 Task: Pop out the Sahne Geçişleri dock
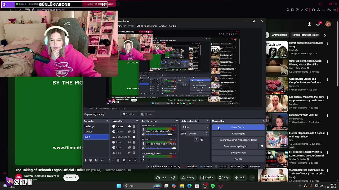click(208, 121)
